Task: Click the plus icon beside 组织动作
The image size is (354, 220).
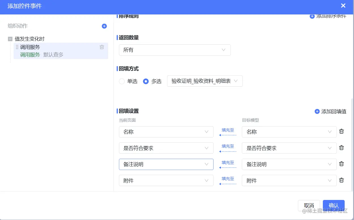Action: click(x=104, y=26)
